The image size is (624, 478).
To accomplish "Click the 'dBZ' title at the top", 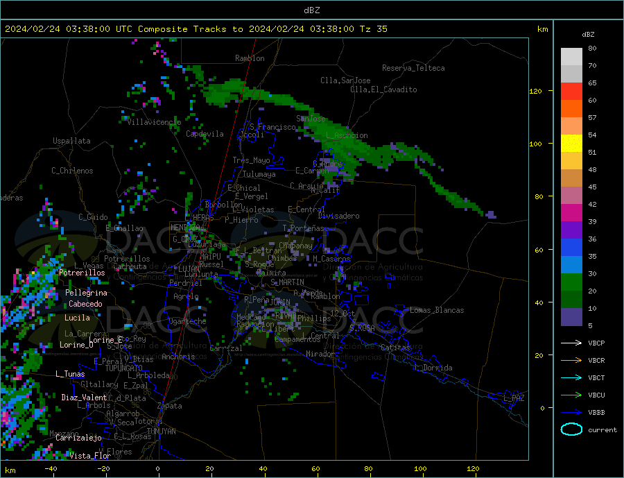I will 311,10.
